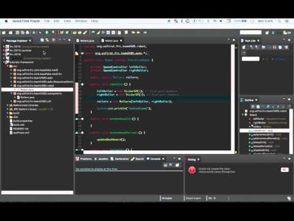Click Collapse All in Package Explorer toolbar
The height and width of the screenshot is (221, 294).
click(42, 41)
